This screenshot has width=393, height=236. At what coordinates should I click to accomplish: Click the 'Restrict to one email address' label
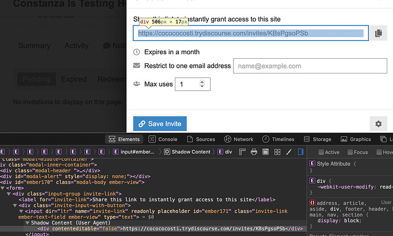click(187, 66)
